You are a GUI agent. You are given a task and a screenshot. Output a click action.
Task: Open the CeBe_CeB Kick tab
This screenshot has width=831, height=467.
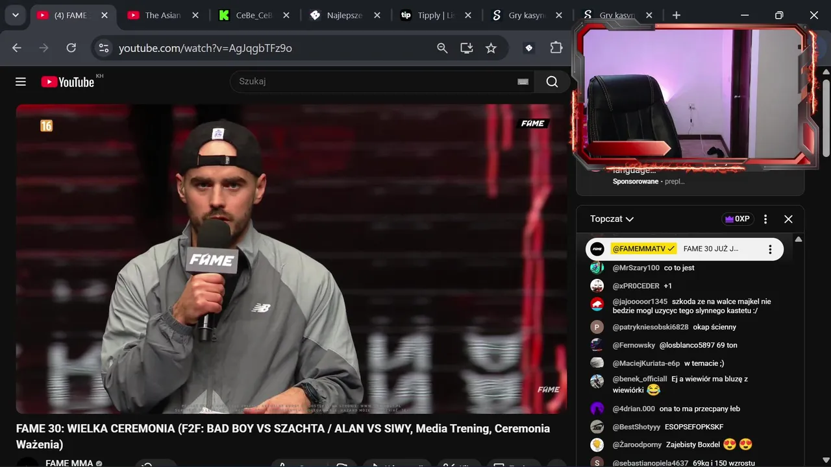tap(253, 16)
